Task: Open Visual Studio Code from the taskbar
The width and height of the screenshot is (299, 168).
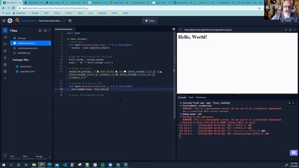Action: (64, 165)
